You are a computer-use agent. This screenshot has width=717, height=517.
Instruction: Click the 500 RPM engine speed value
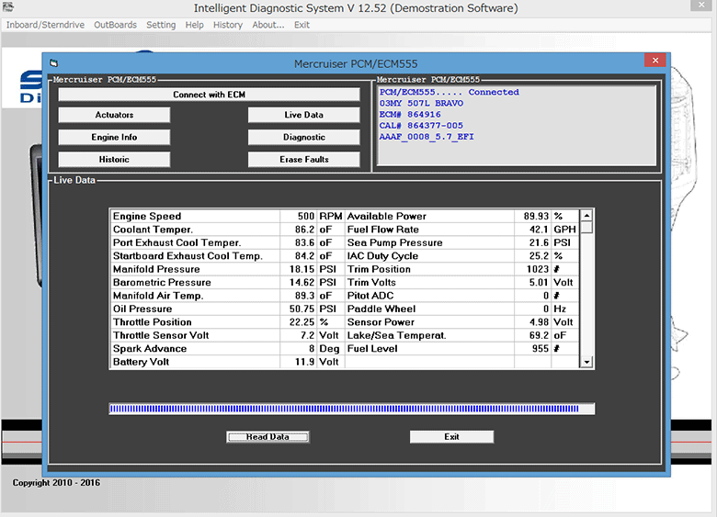pos(306,216)
